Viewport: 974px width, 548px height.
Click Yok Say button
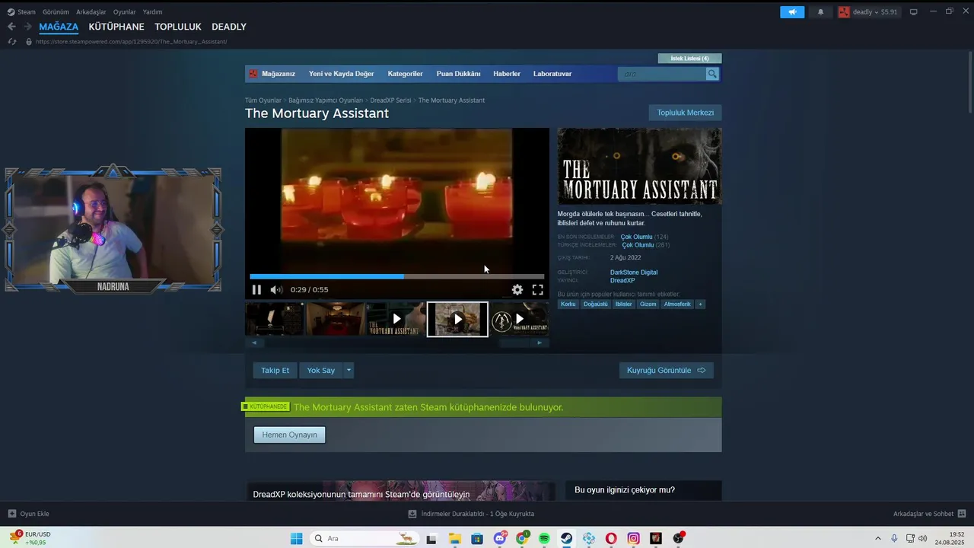[x=320, y=370]
